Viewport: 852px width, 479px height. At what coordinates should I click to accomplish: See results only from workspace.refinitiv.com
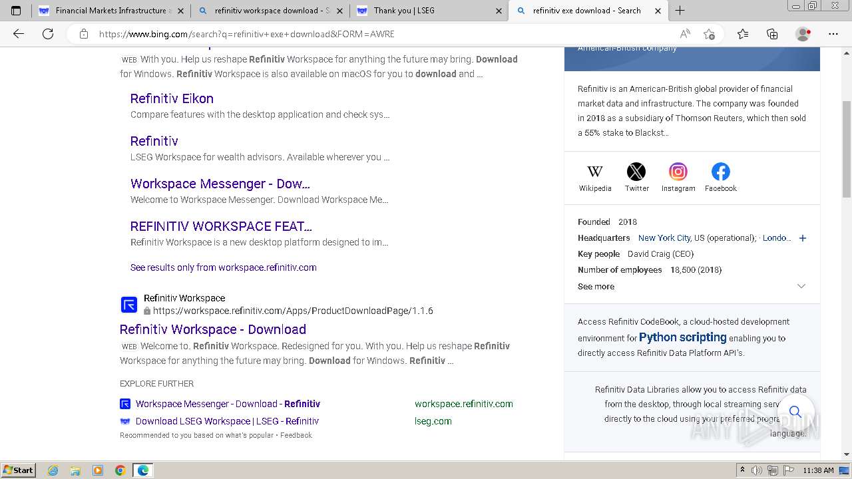[x=224, y=267]
